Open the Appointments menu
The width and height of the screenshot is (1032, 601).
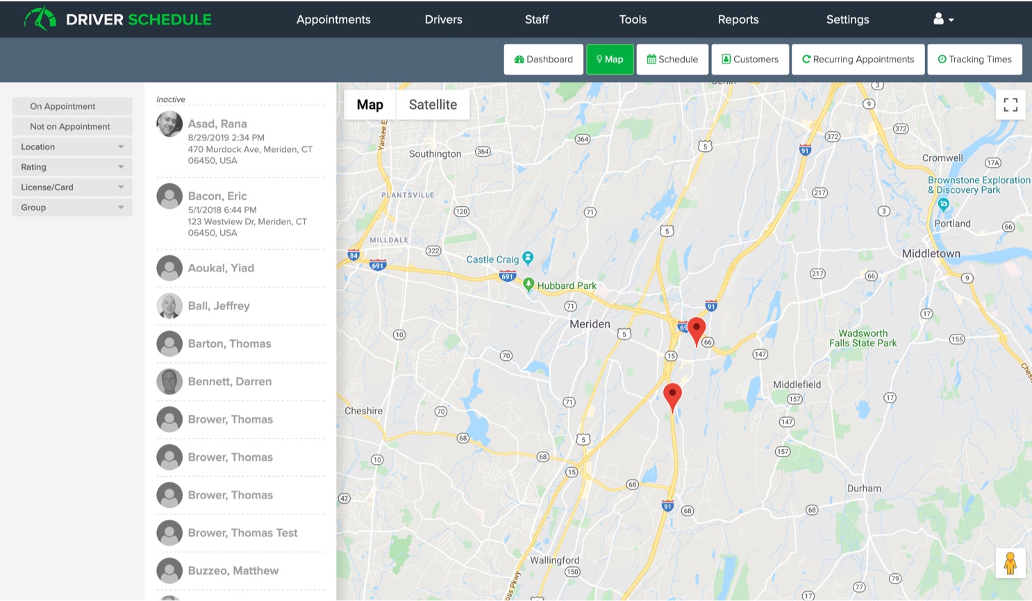[x=333, y=19]
